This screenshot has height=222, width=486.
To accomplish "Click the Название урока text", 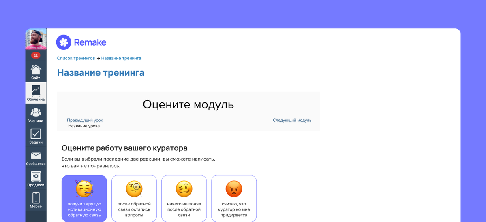I will [x=84, y=126].
